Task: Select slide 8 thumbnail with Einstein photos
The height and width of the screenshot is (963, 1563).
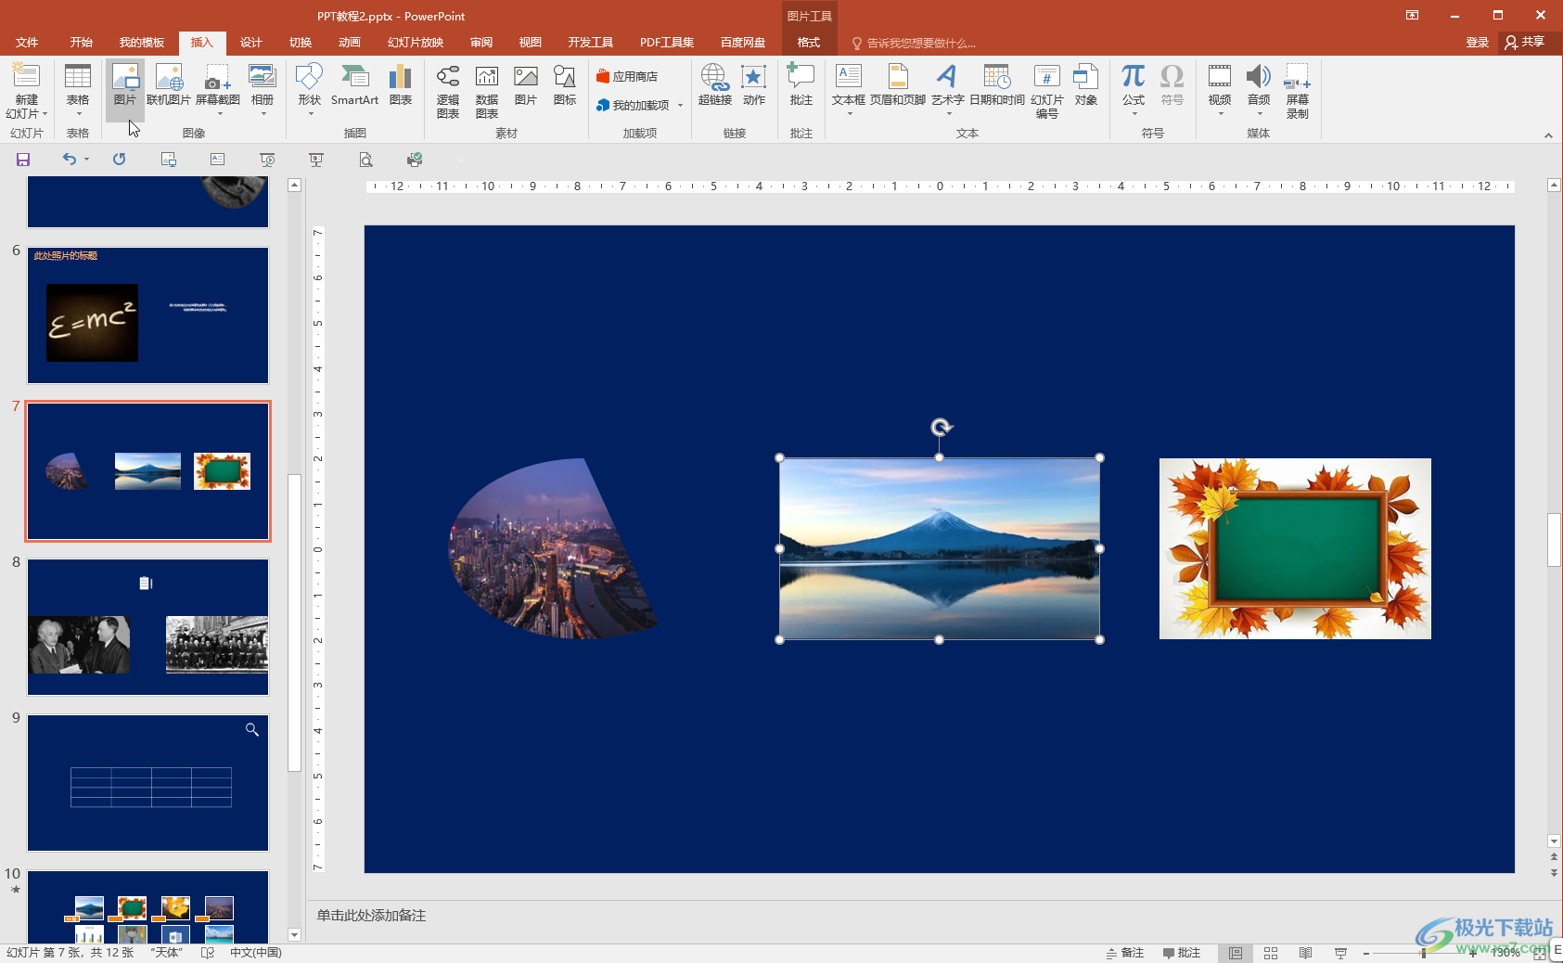Action: click(147, 626)
